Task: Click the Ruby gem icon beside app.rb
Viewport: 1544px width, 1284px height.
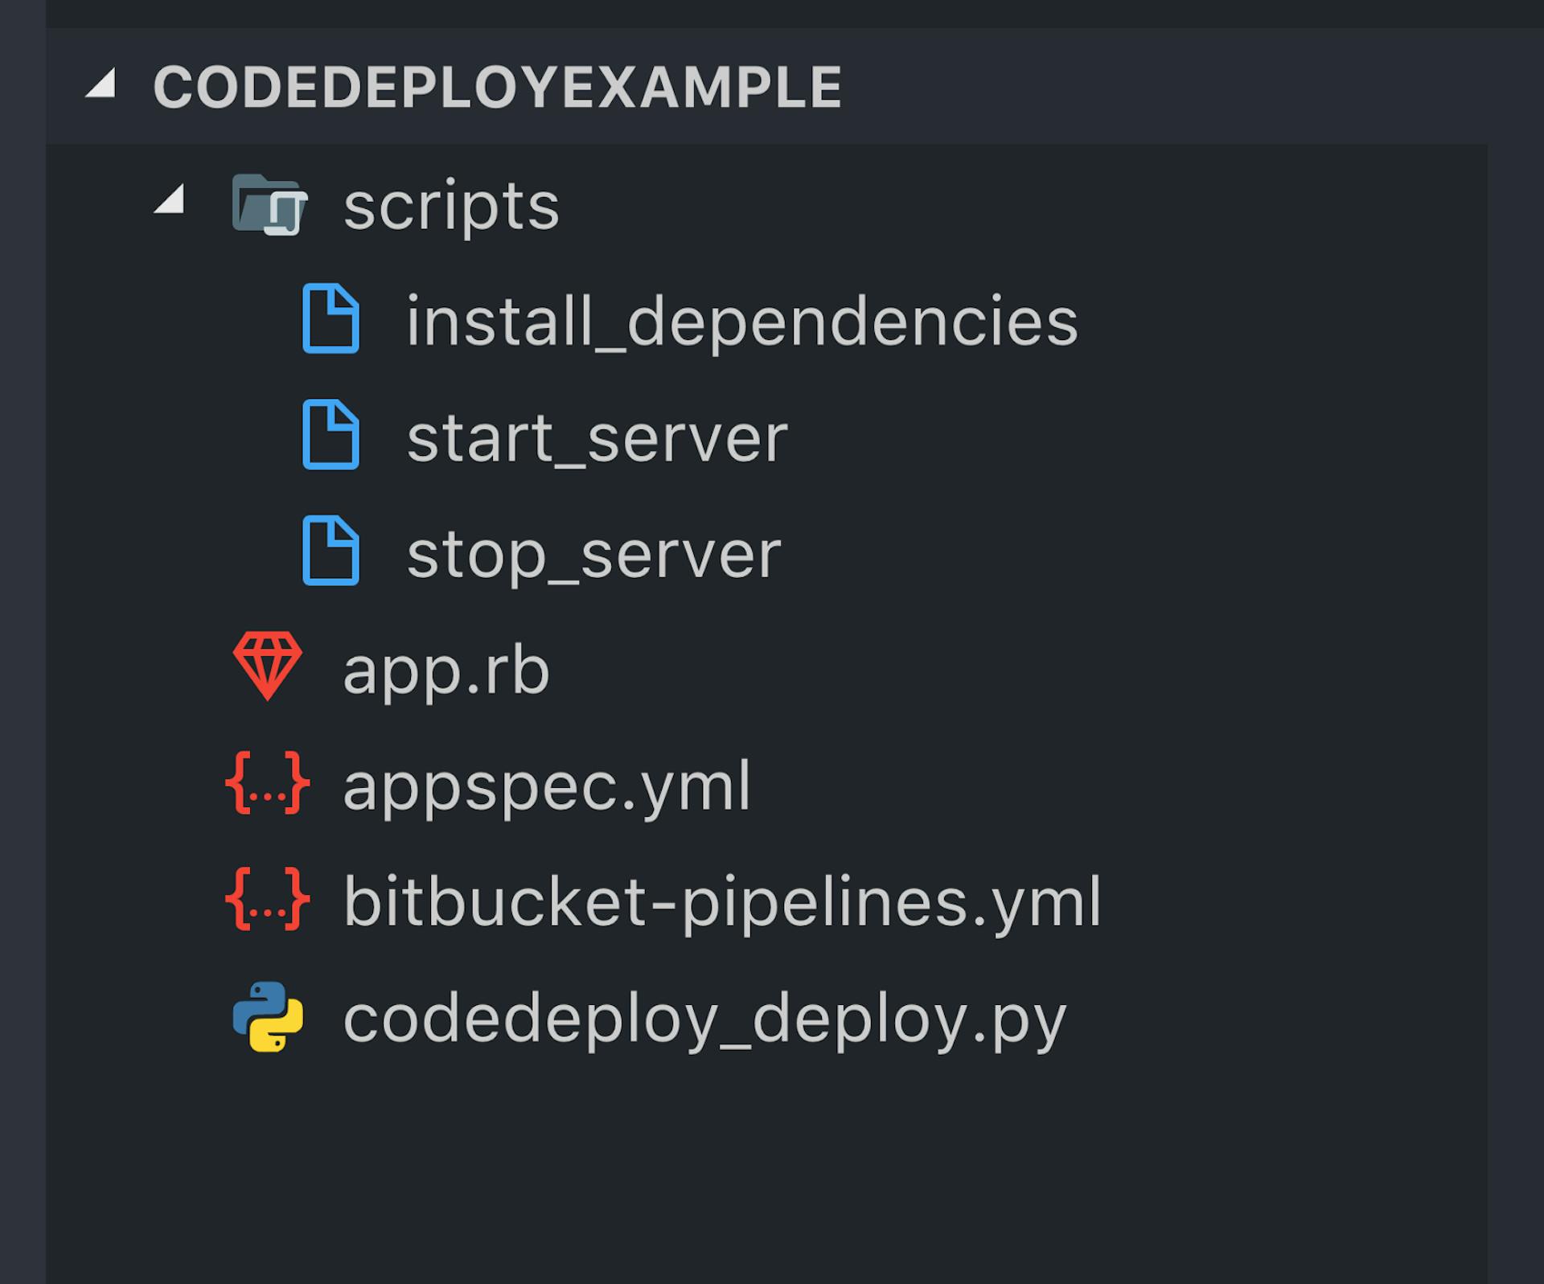Action: (x=268, y=667)
